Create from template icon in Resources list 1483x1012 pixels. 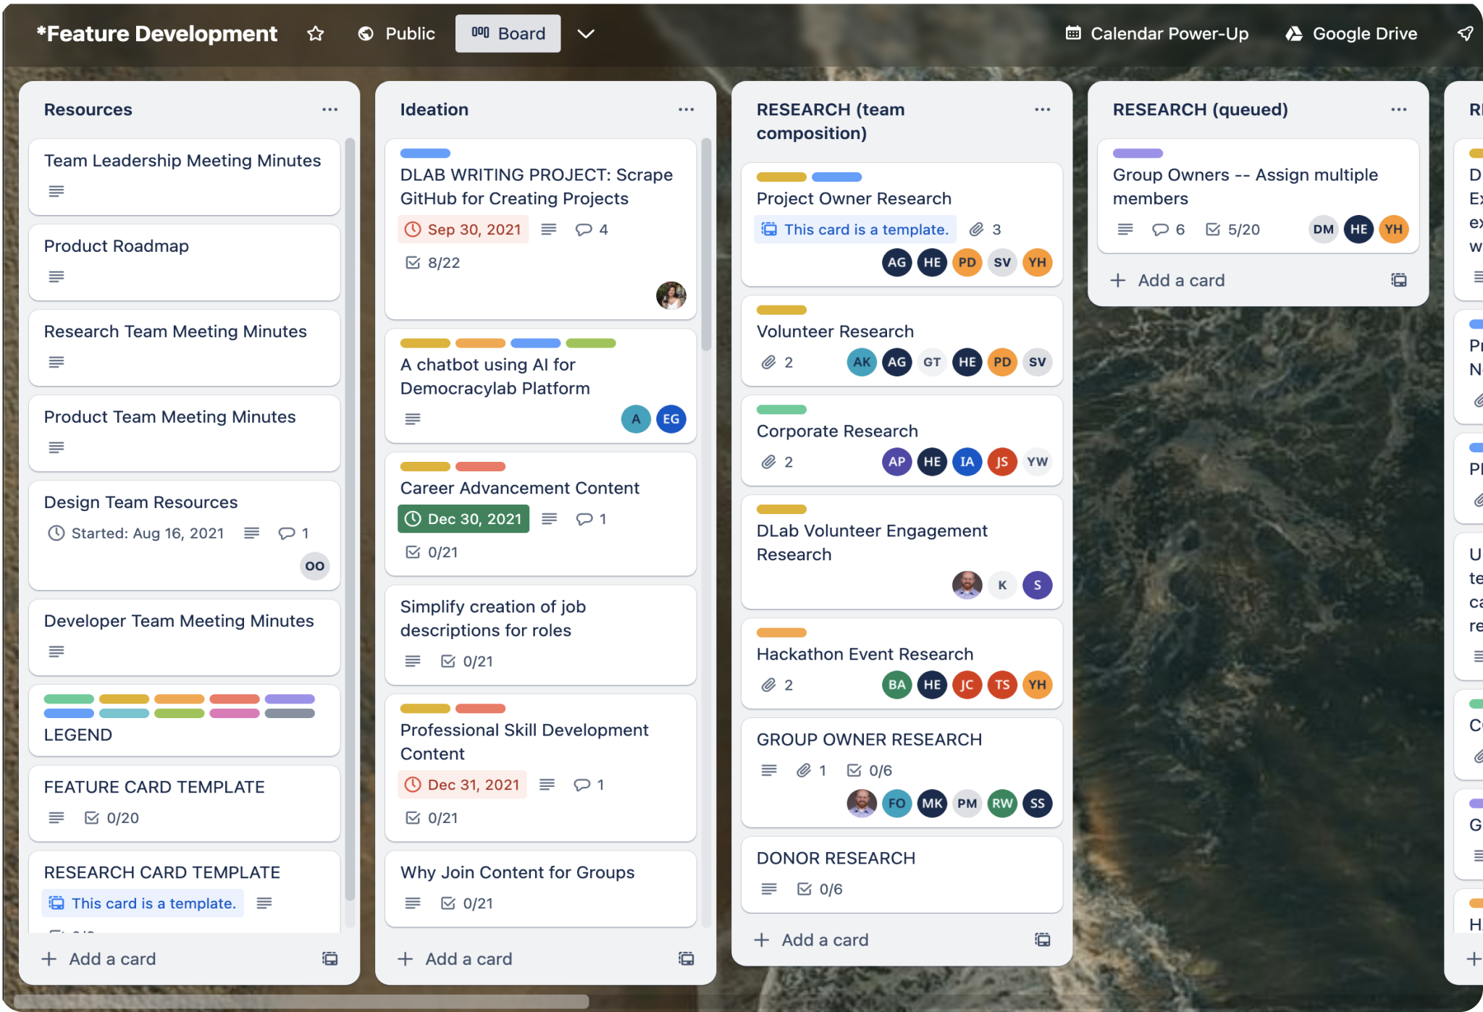tap(329, 958)
